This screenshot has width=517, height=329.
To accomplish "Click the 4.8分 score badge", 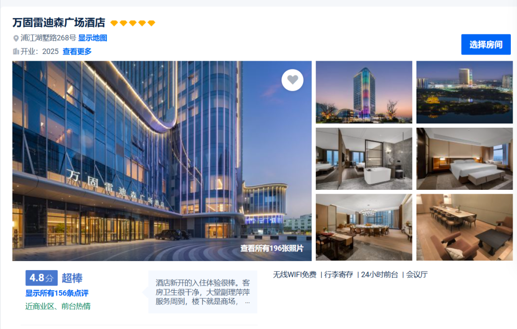I will pos(42,278).
